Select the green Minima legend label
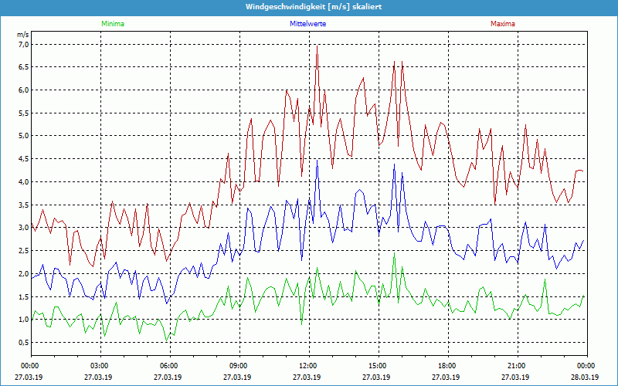The width and height of the screenshot is (618, 386). point(112,24)
